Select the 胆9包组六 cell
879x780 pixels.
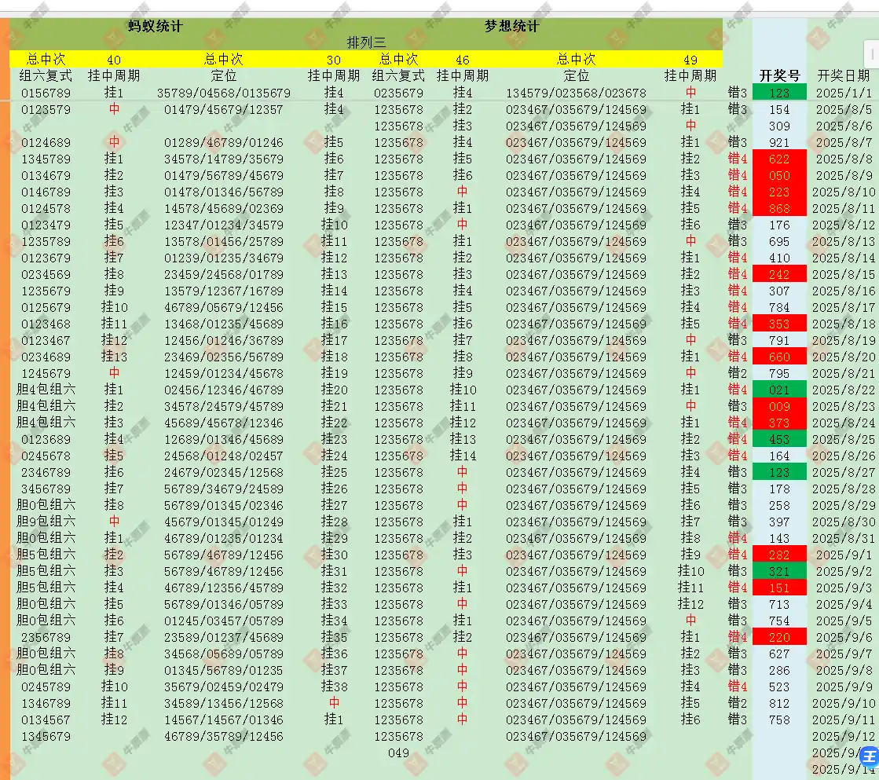click(46, 522)
